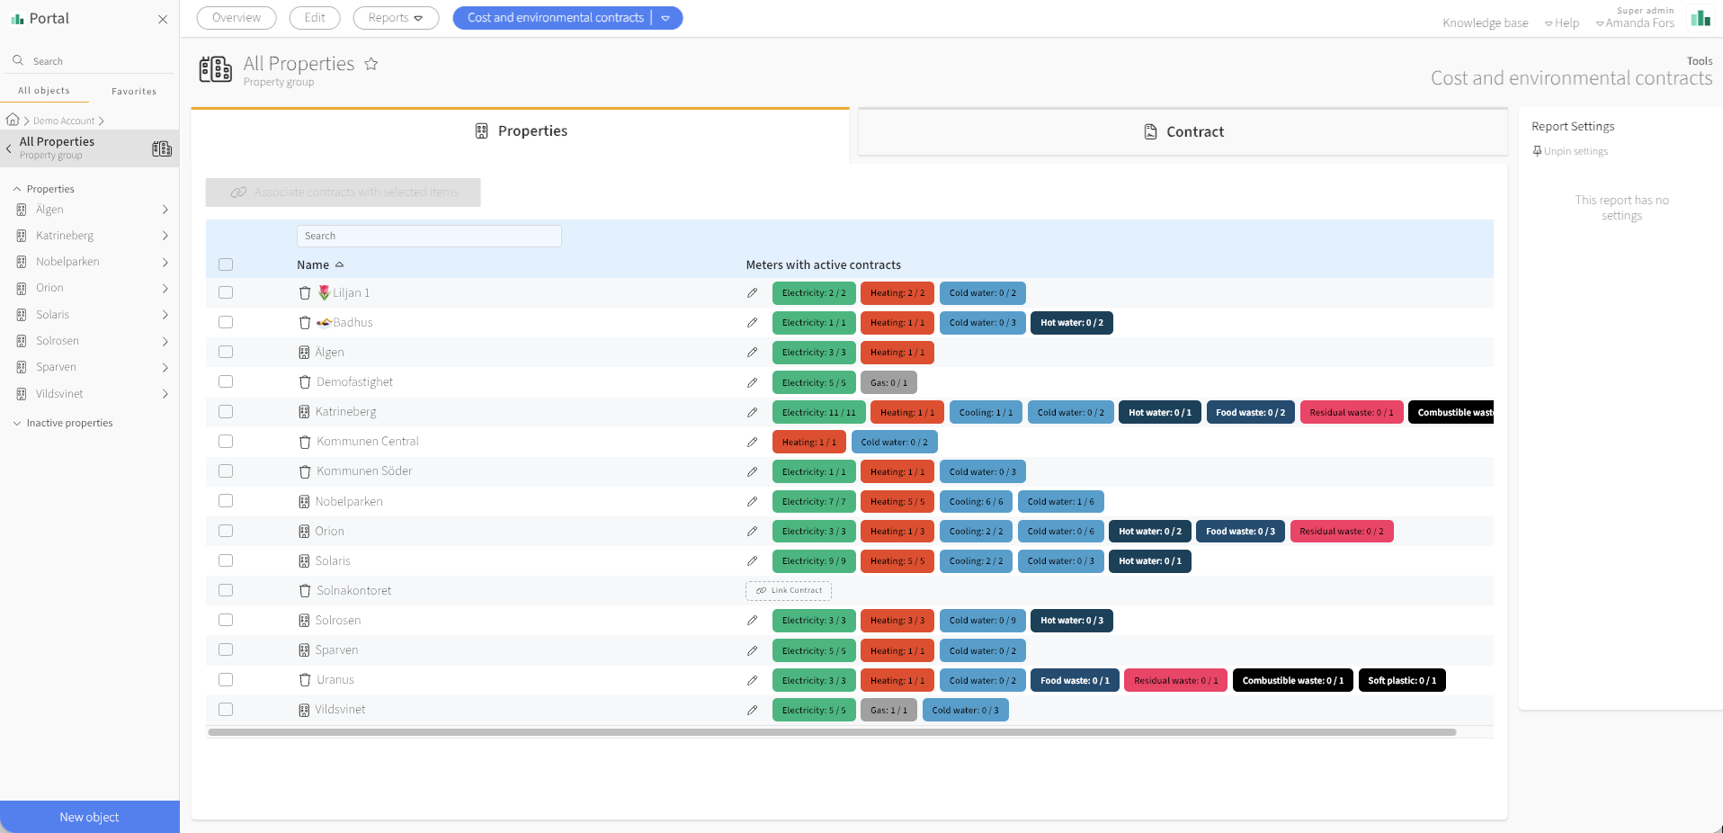1723x833 pixels.
Task: Click Link Contract for Solnakontoret
Action: click(x=789, y=591)
